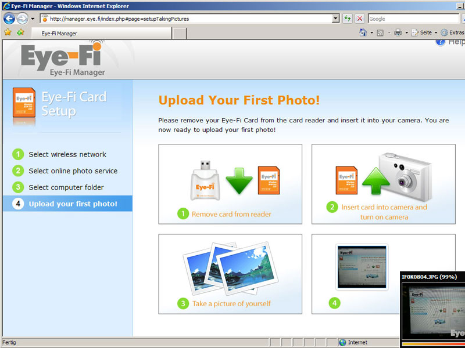Click Insert card into camera and turn on camera
465x348 pixels.
click(x=384, y=212)
